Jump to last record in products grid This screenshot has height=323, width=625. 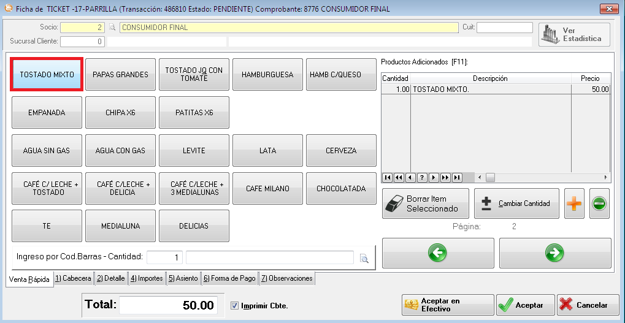(x=456, y=178)
